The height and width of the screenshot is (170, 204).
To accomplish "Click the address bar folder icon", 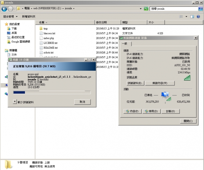I will tap(18, 8).
